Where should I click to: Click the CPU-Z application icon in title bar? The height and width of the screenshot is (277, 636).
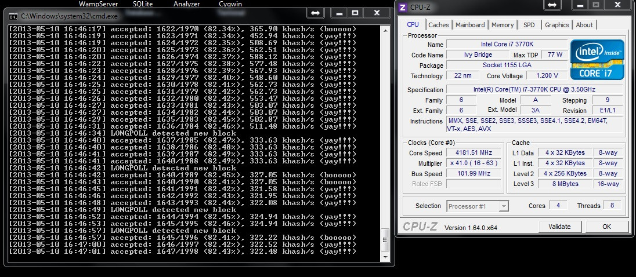coord(402,8)
